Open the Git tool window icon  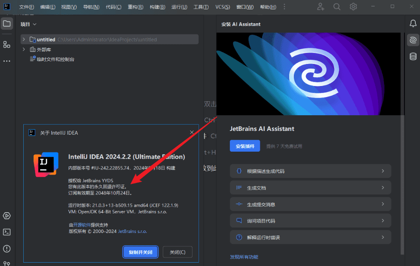7,263
